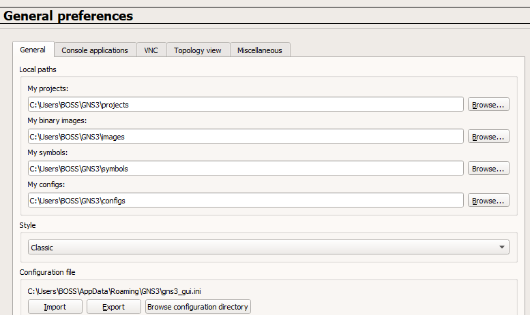
Task: Browse for the configs folder
Action: click(x=488, y=201)
